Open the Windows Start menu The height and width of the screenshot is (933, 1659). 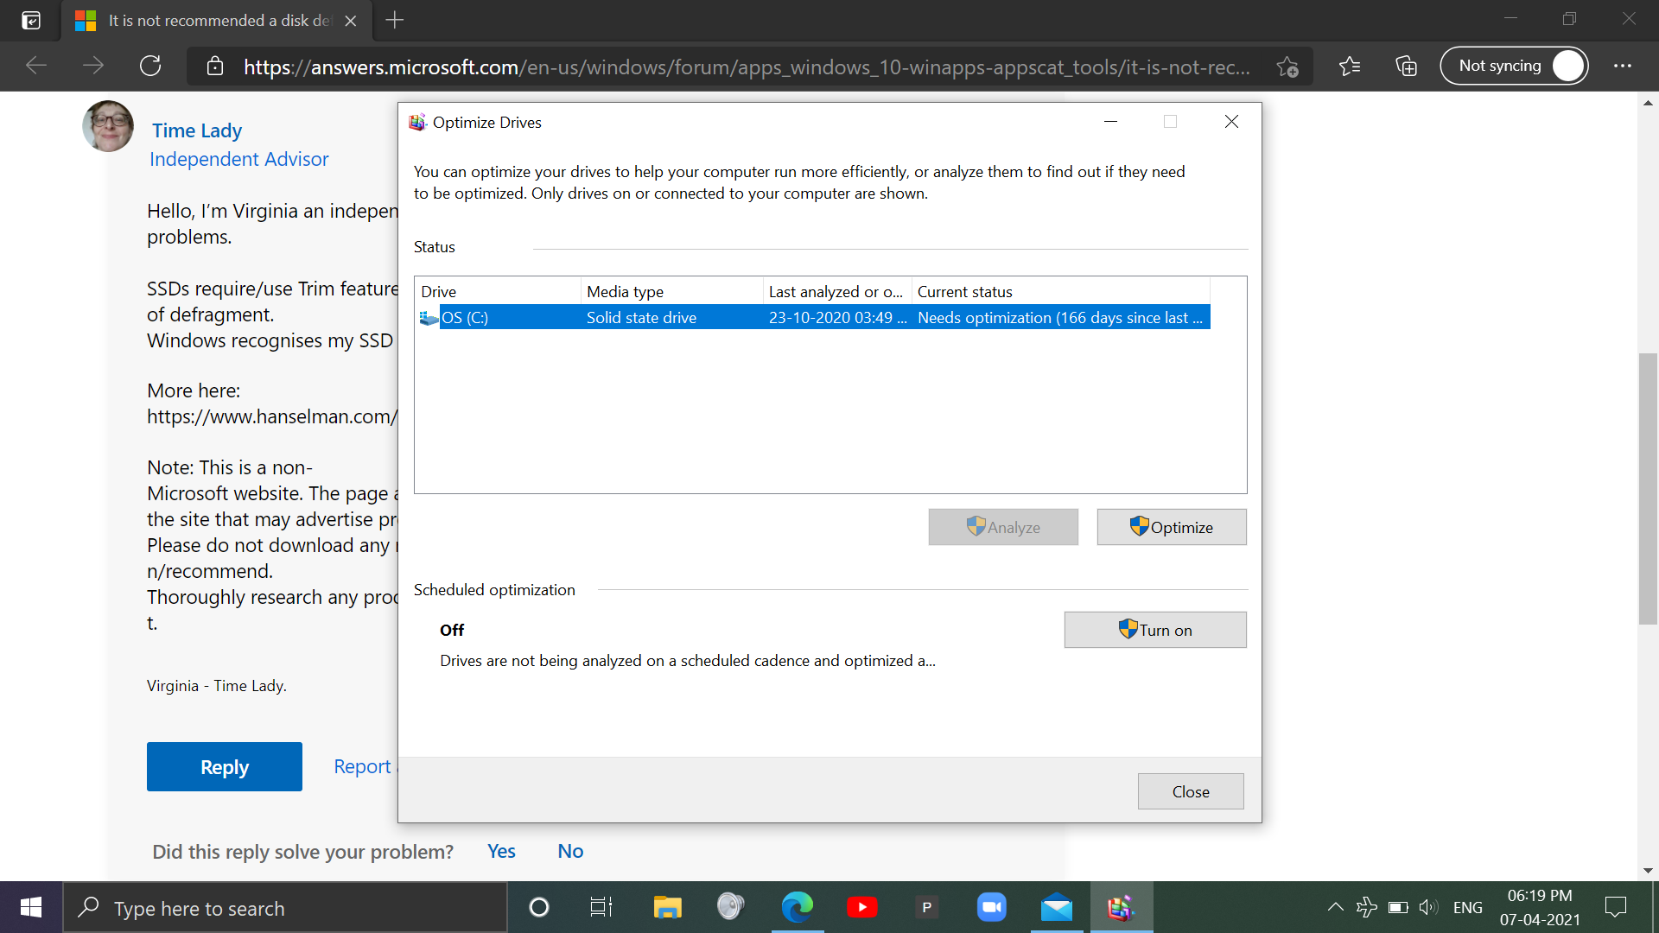coord(31,907)
